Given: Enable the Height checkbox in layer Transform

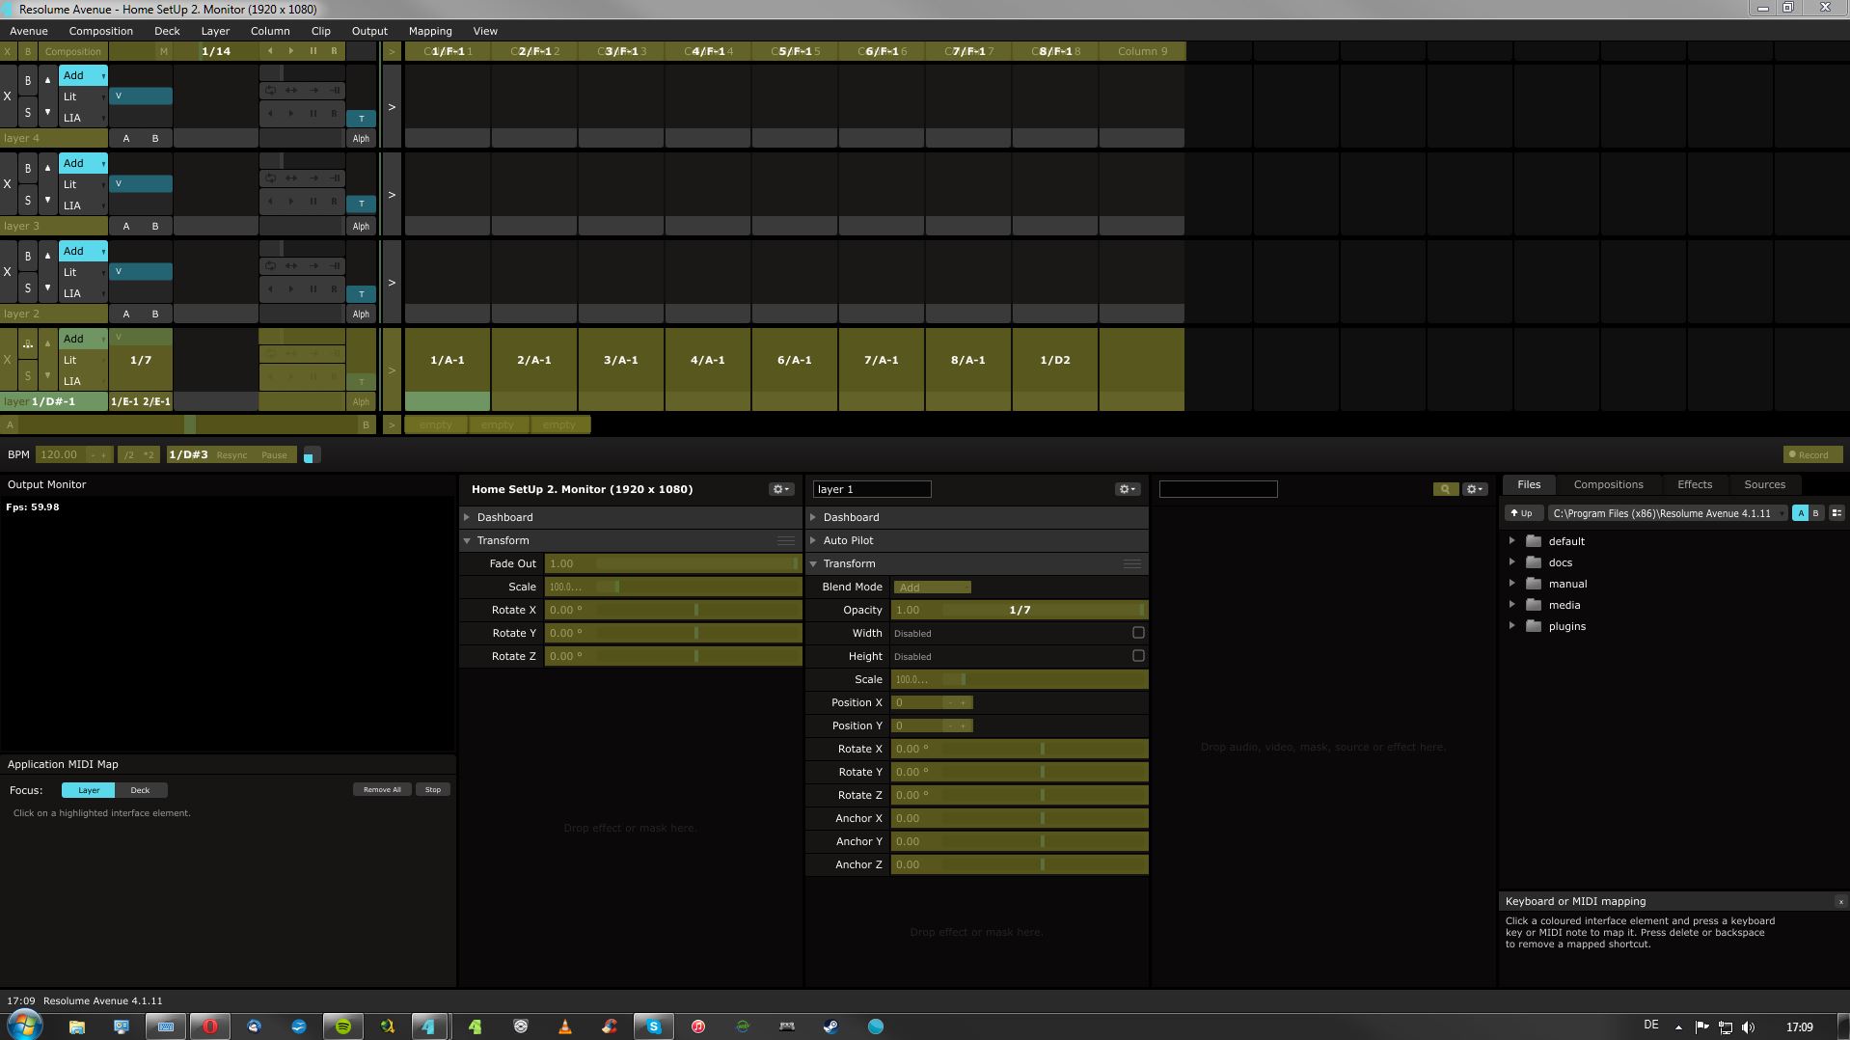Looking at the screenshot, I should (x=1138, y=656).
